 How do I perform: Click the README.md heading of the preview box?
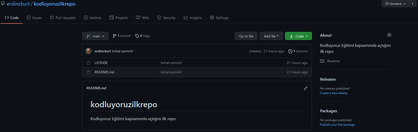96,88
